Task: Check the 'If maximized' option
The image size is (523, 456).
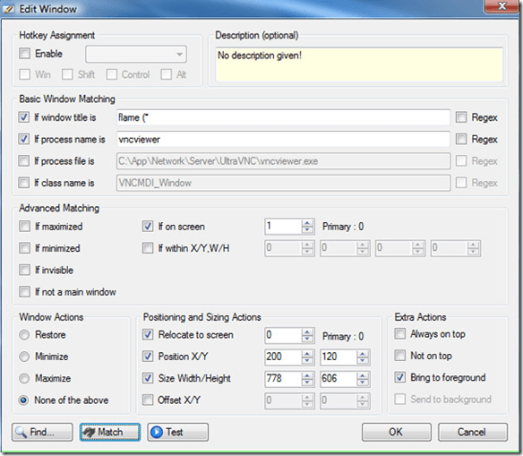Action: (25, 226)
